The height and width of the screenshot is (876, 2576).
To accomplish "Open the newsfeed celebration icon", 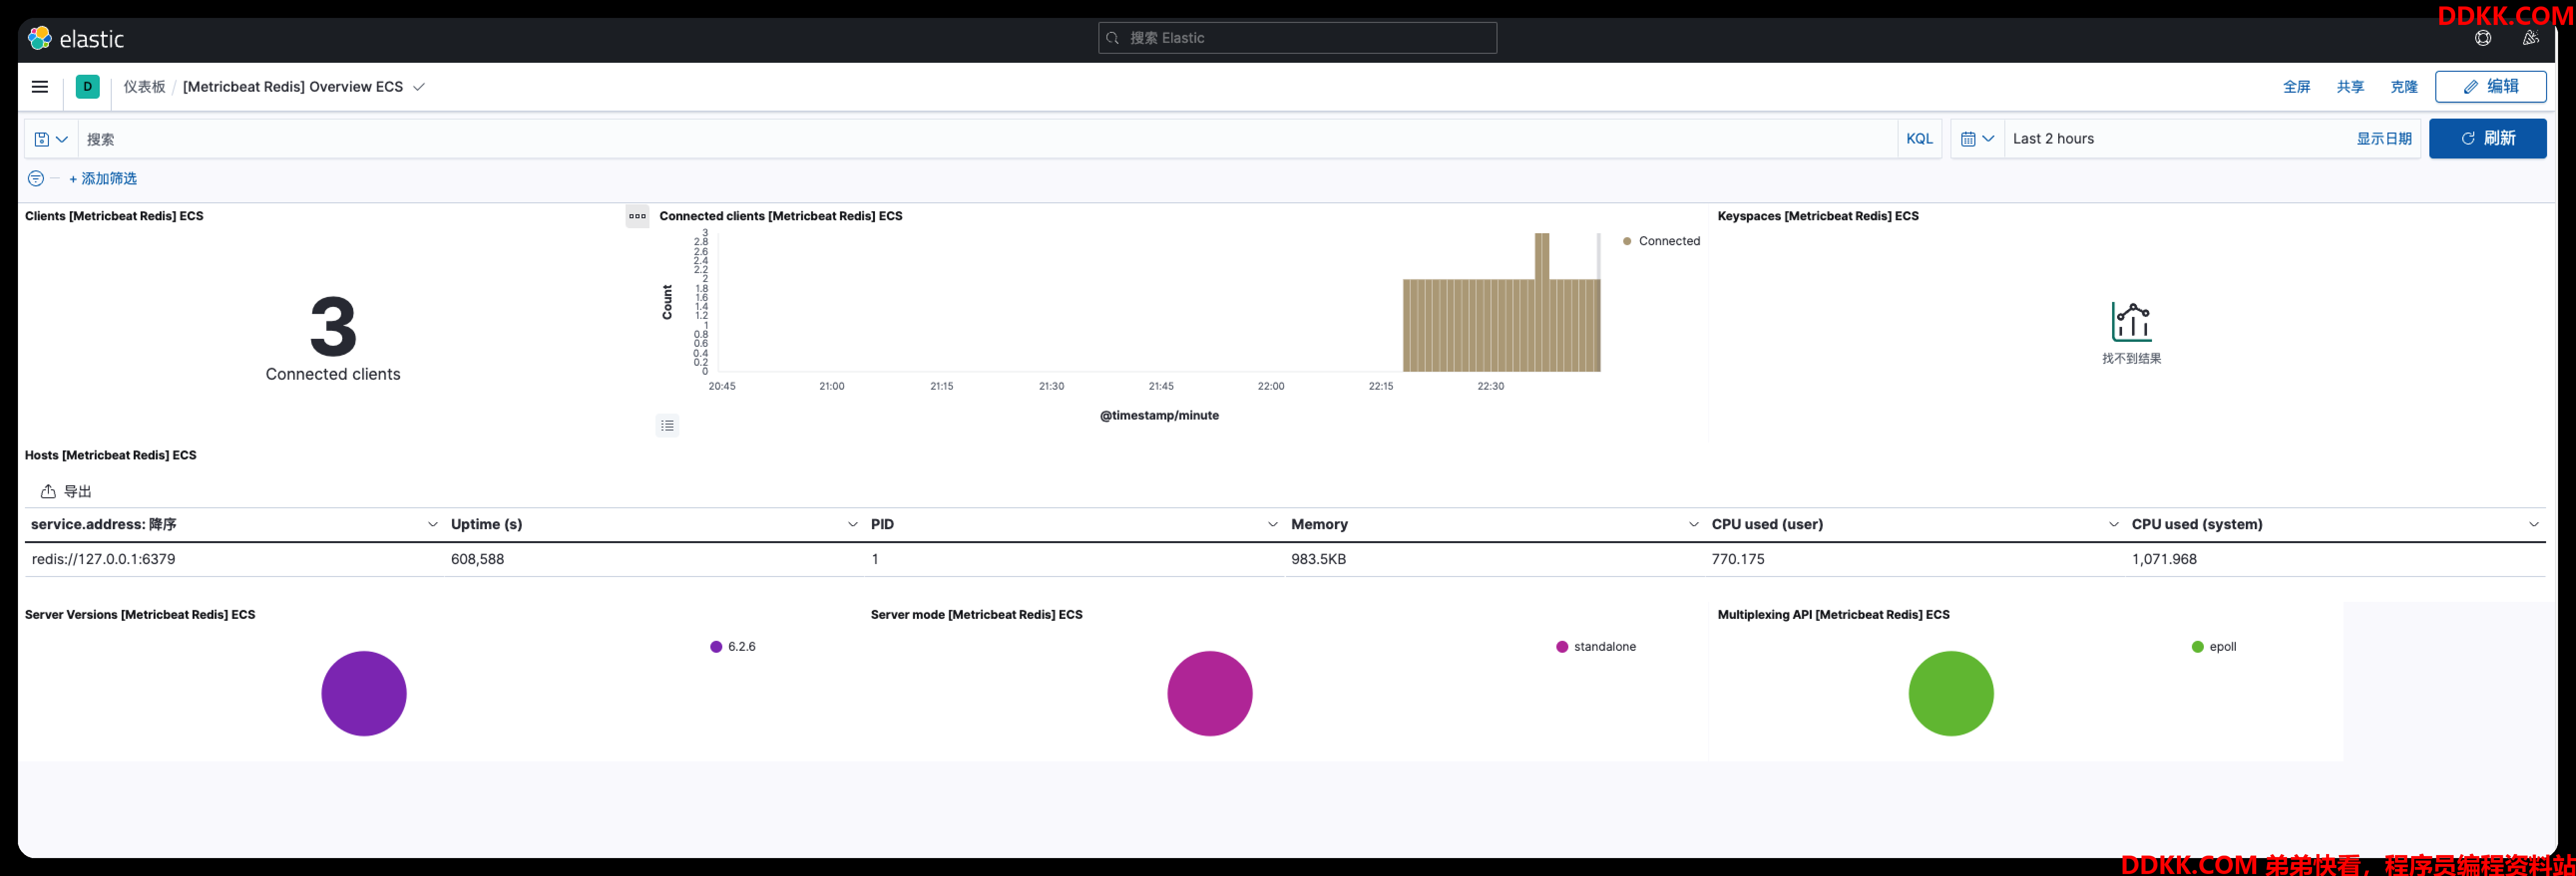I will coord(2530,38).
